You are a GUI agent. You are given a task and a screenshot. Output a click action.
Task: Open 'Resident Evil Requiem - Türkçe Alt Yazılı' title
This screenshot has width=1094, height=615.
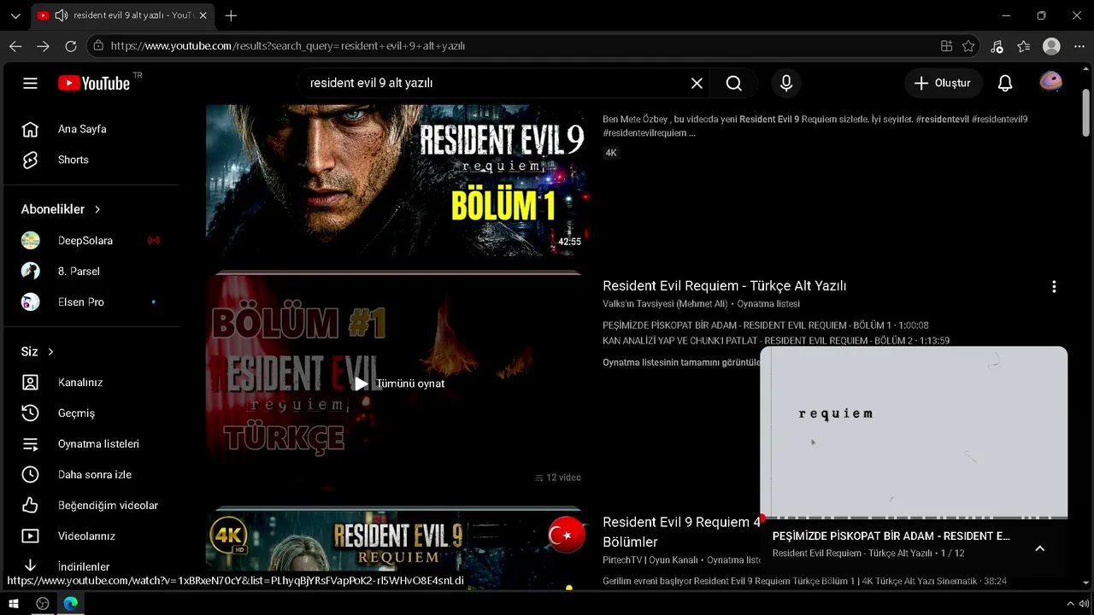[724, 286]
